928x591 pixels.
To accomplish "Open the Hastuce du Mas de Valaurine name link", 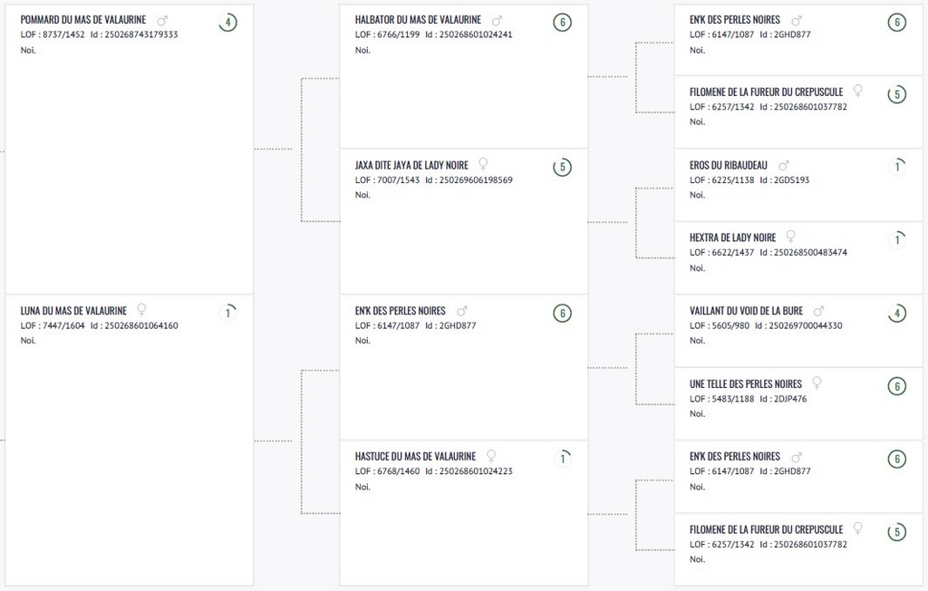I will (x=415, y=457).
